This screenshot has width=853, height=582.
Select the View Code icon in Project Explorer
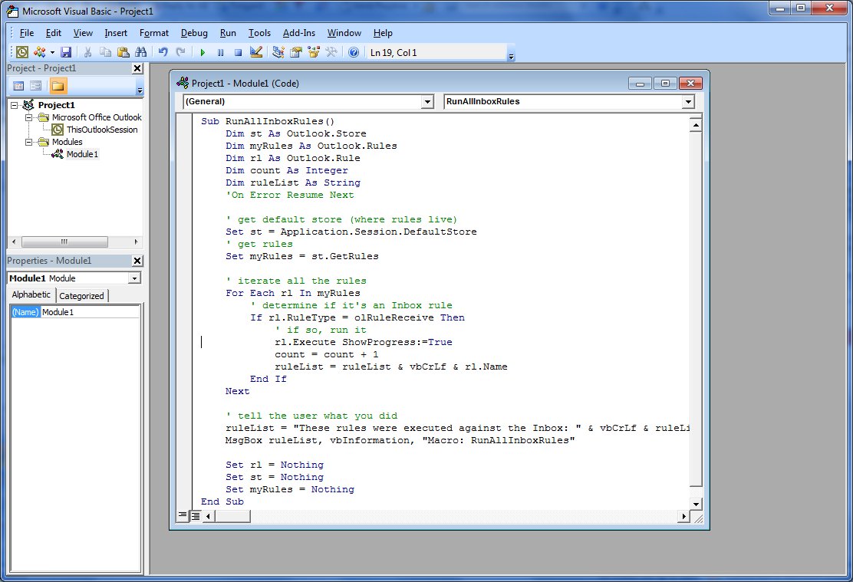coord(18,86)
